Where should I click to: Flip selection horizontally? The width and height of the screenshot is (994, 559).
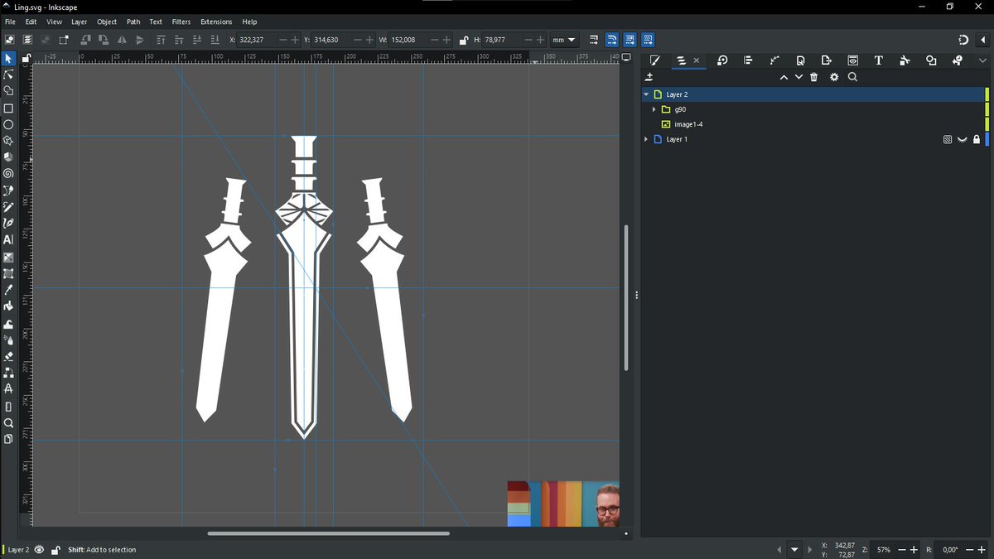[x=122, y=40]
